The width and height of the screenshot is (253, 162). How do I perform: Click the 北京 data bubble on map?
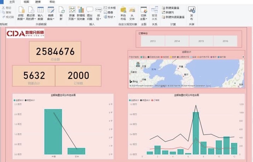tap(138, 64)
